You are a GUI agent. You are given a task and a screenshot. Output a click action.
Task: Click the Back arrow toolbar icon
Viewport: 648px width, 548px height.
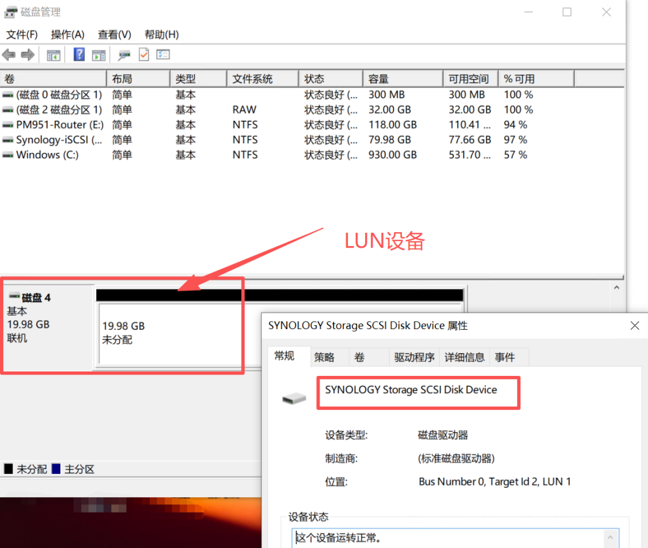pos(9,55)
